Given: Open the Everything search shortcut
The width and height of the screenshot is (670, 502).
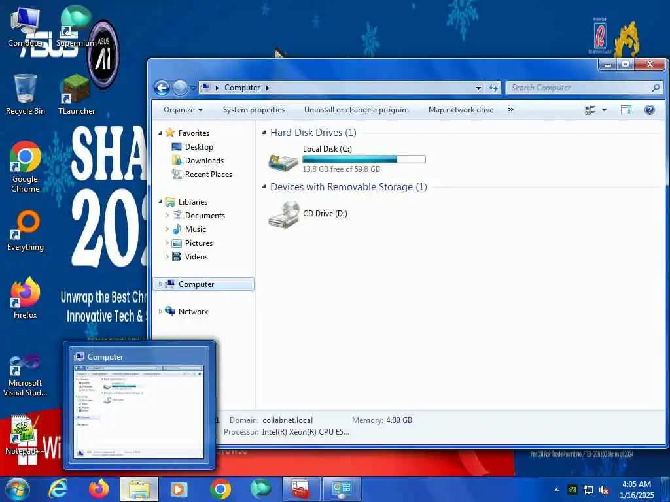Looking at the screenshot, I should coord(26,231).
